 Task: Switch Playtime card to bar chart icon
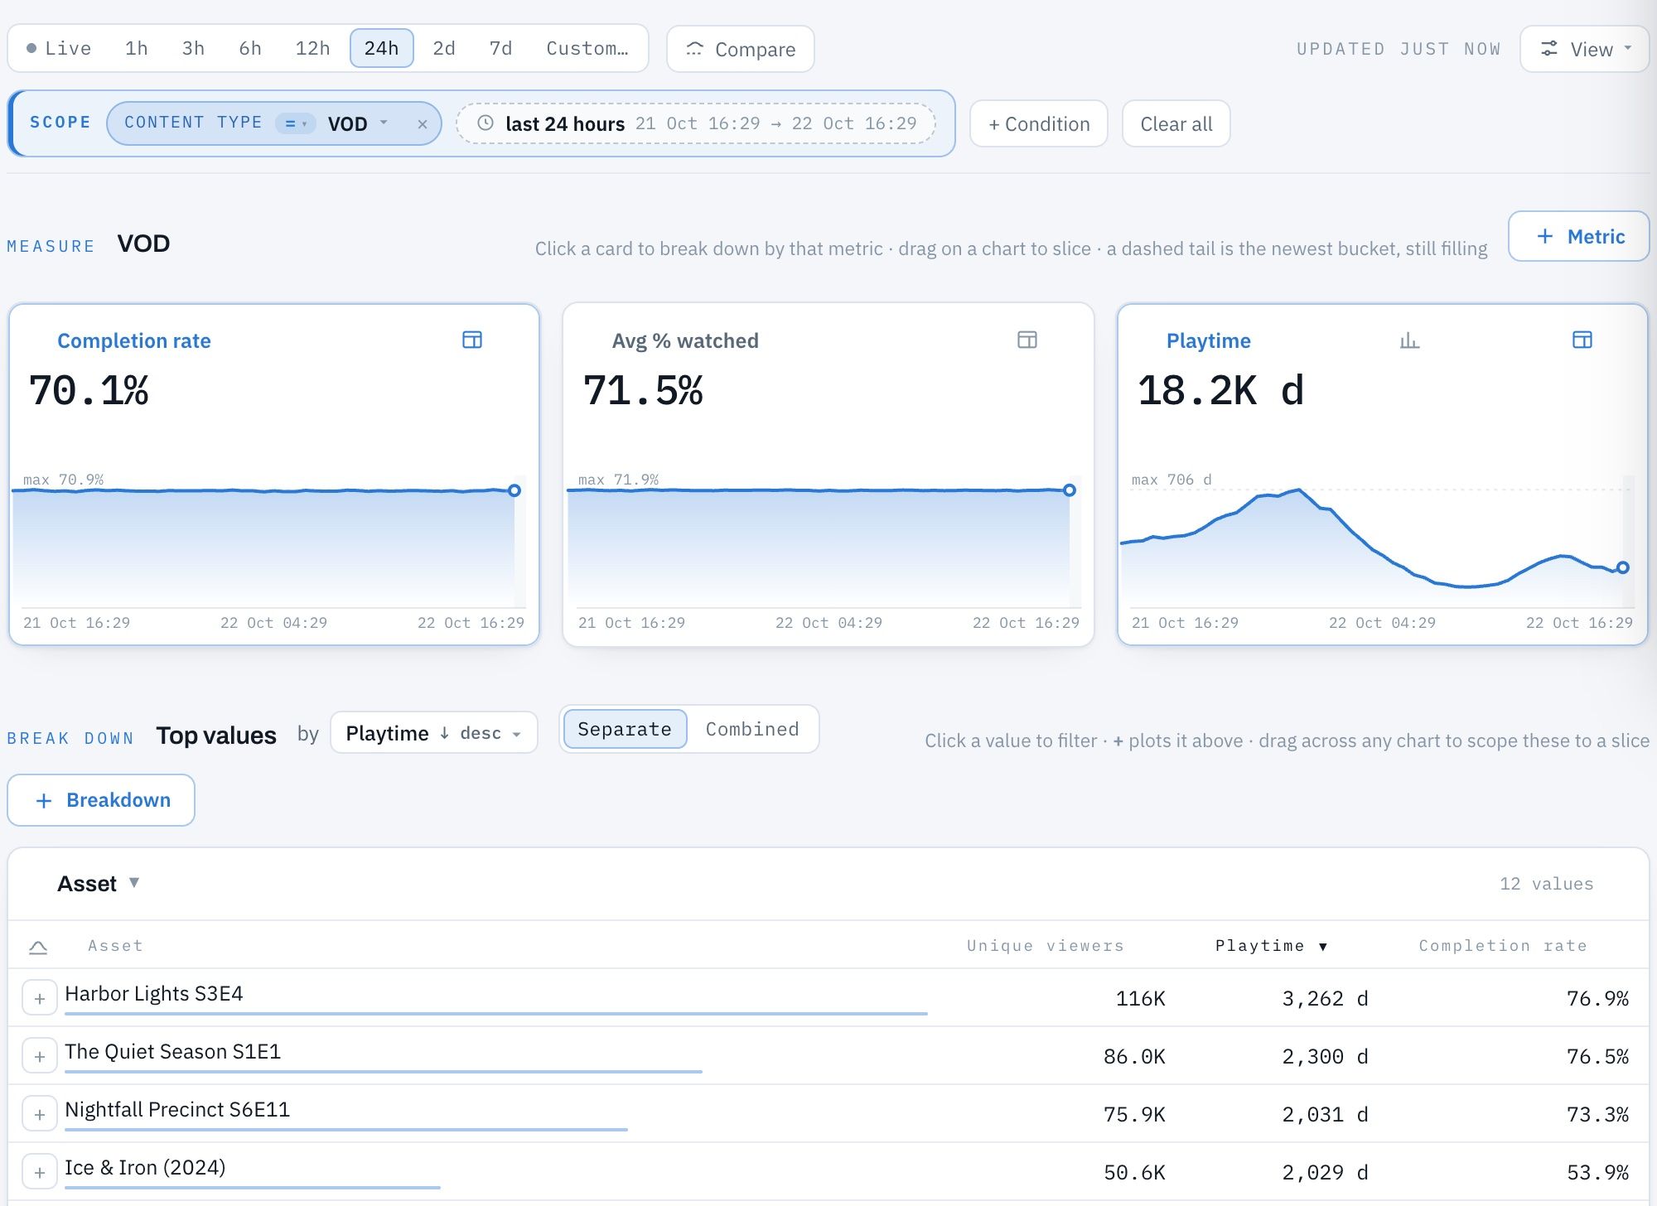1409,340
